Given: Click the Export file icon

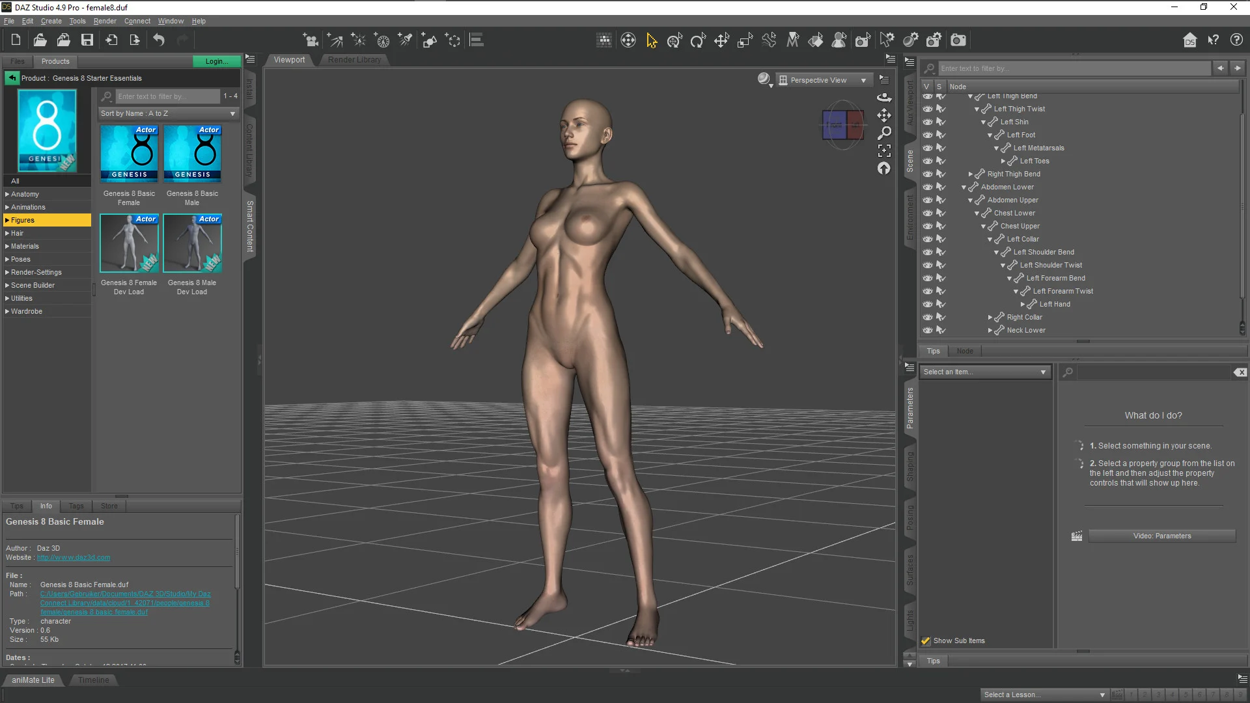Looking at the screenshot, I should tap(135, 40).
